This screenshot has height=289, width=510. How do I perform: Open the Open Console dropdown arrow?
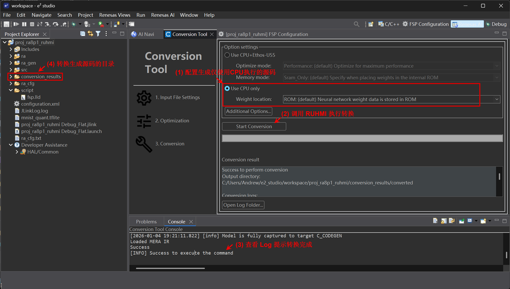tap(490, 221)
